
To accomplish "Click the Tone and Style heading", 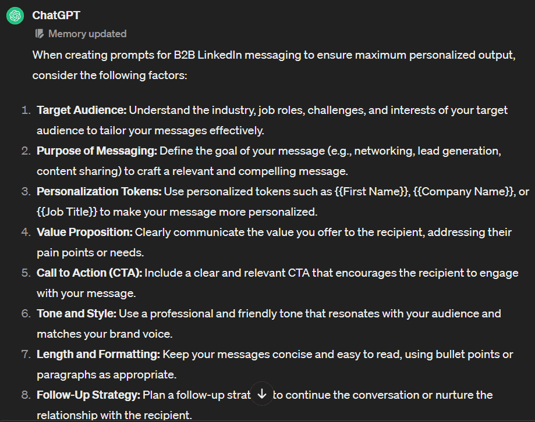I will (76, 313).
